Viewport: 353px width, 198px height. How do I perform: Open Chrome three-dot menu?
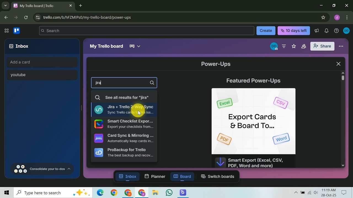pos(347,17)
